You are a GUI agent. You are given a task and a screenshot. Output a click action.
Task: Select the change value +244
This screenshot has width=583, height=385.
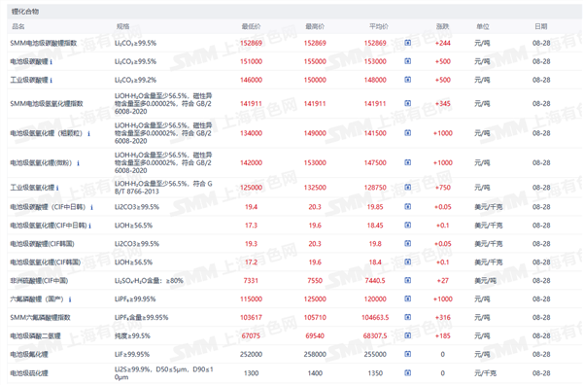coord(443,43)
